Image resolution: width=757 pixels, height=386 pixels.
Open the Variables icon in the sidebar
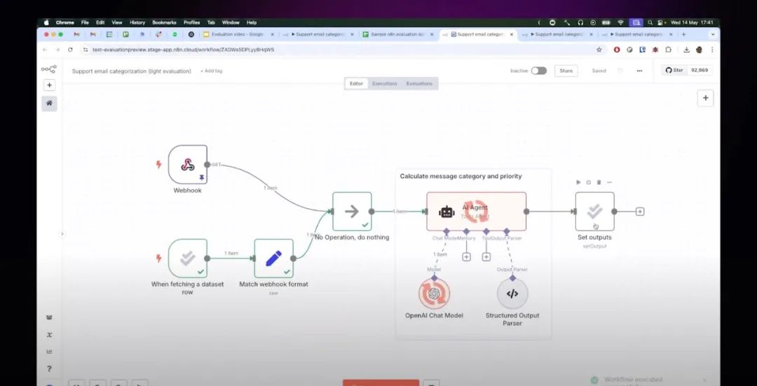49,335
